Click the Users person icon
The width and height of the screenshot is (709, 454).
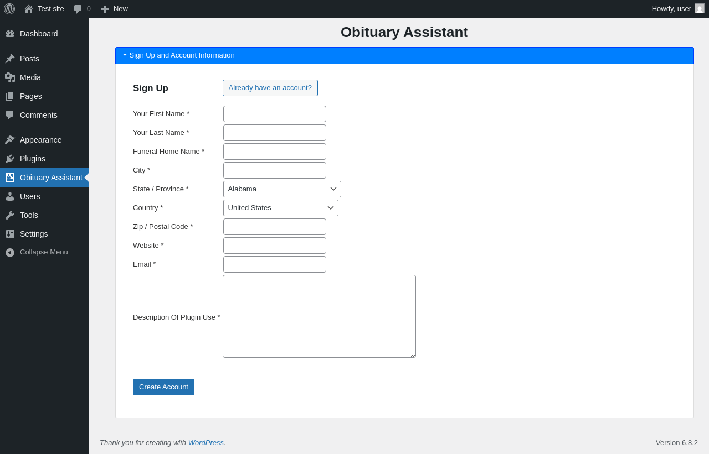10,196
